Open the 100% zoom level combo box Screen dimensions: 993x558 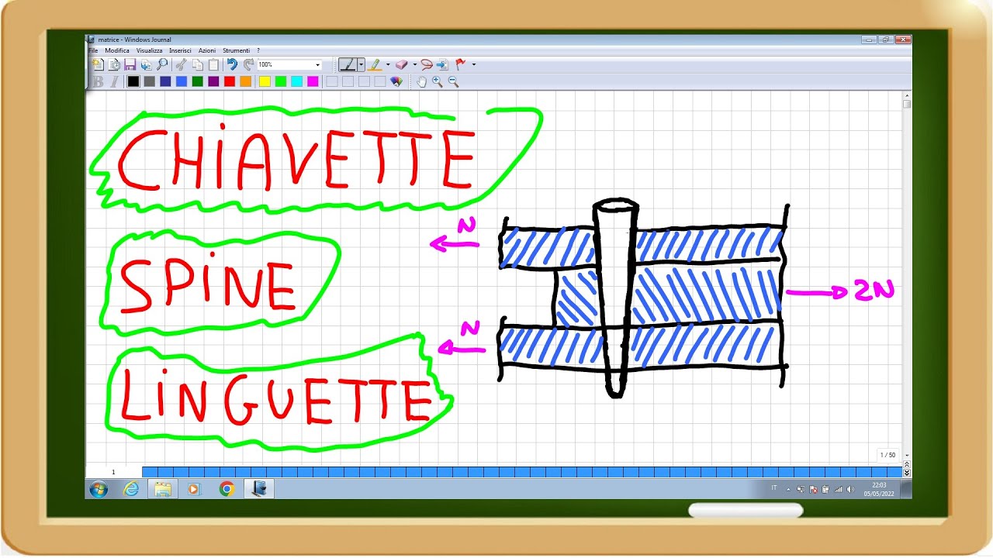click(289, 64)
